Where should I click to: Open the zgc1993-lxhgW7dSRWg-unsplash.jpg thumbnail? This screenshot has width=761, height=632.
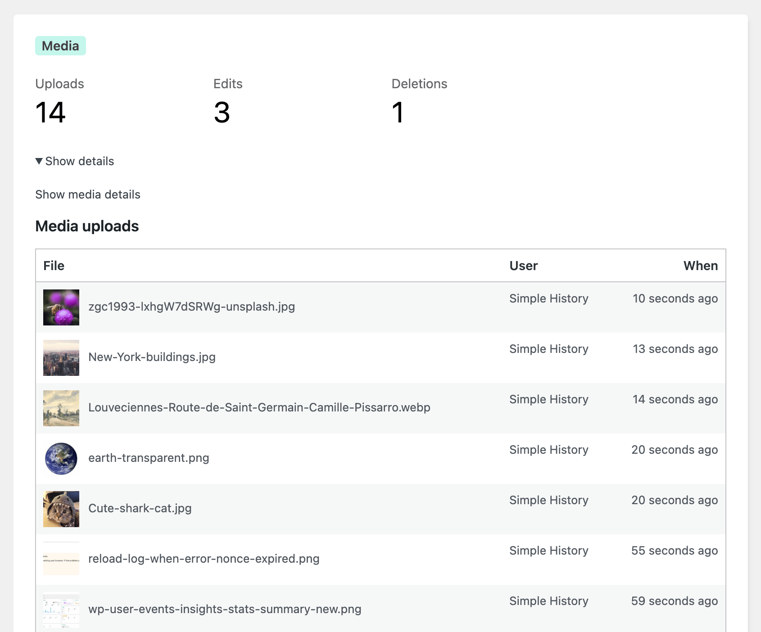click(x=61, y=307)
